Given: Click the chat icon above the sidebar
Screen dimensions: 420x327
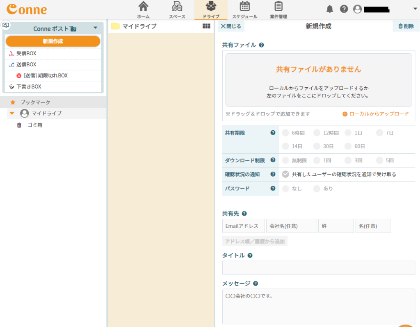Looking at the screenshot, I should click(x=6, y=25).
